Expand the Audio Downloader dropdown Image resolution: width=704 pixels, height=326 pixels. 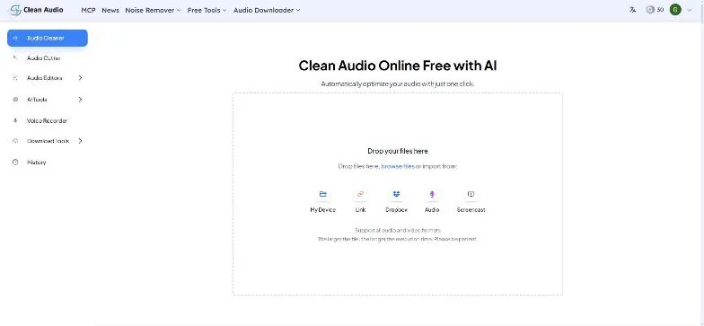pos(267,10)
